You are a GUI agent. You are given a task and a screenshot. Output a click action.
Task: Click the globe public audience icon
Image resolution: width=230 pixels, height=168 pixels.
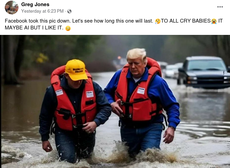[69, 11]
